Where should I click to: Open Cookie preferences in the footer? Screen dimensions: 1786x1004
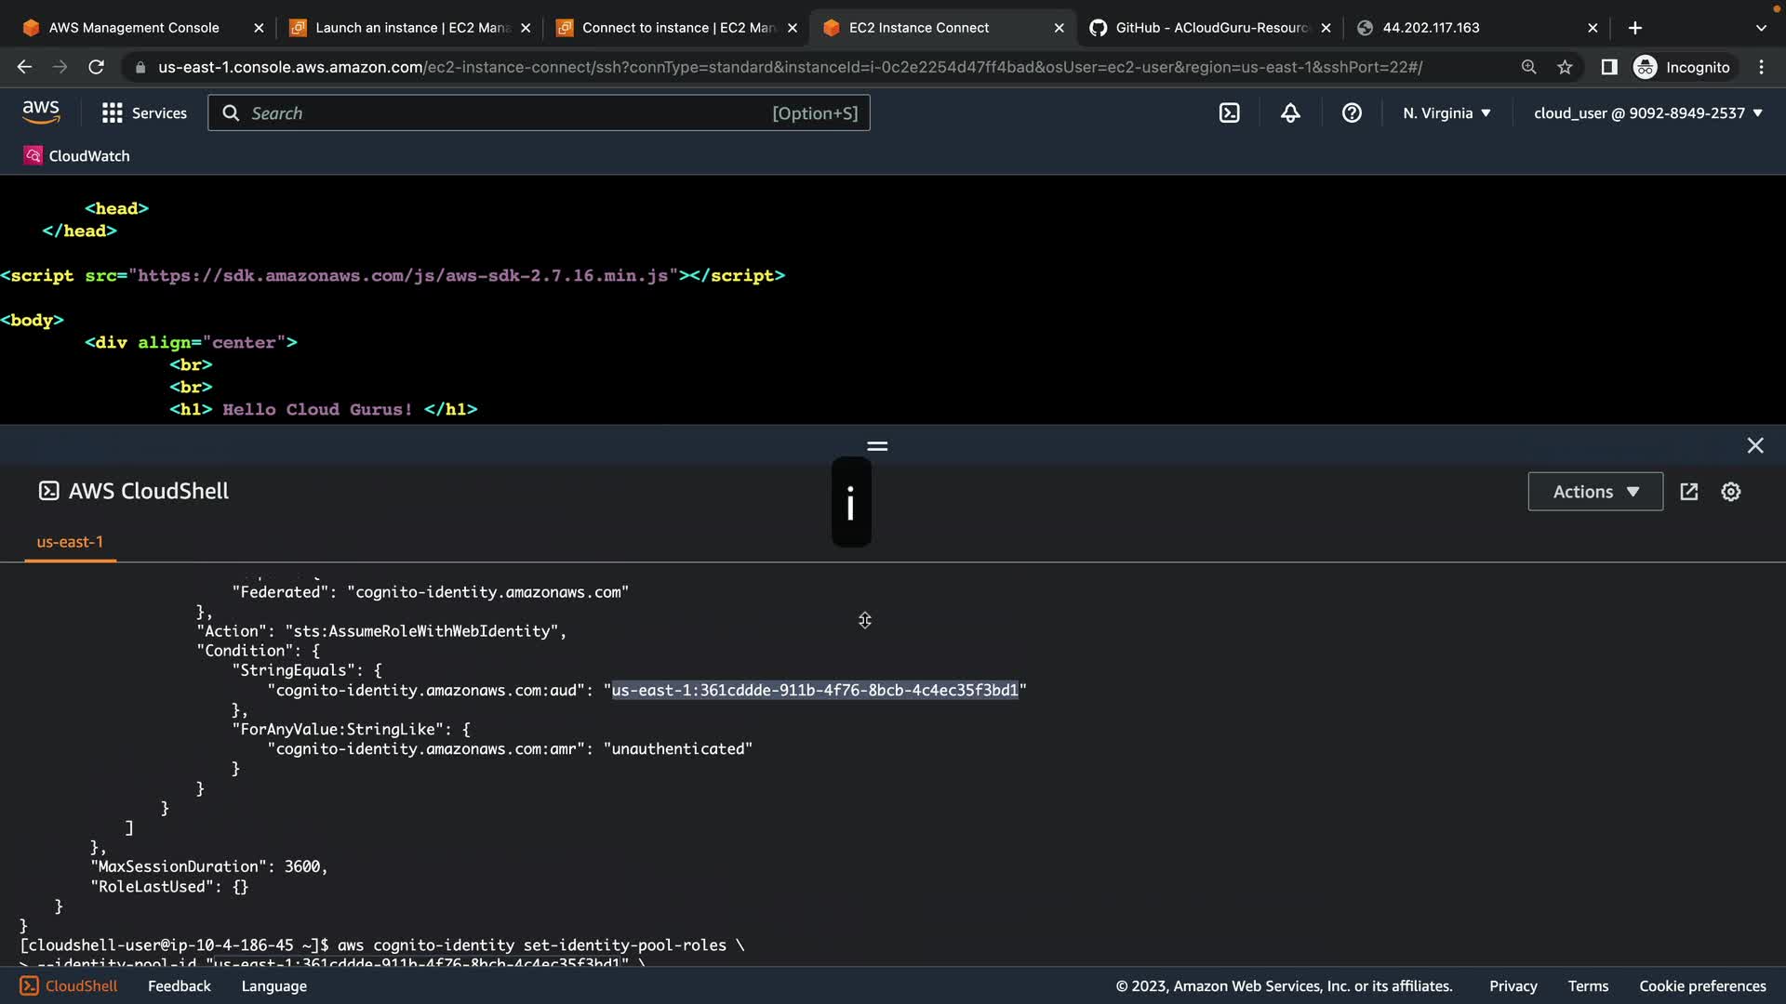click(x=1701, y=986)
